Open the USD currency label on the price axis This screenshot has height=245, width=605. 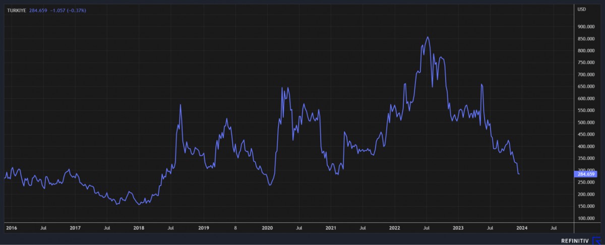tap(581, 9)
